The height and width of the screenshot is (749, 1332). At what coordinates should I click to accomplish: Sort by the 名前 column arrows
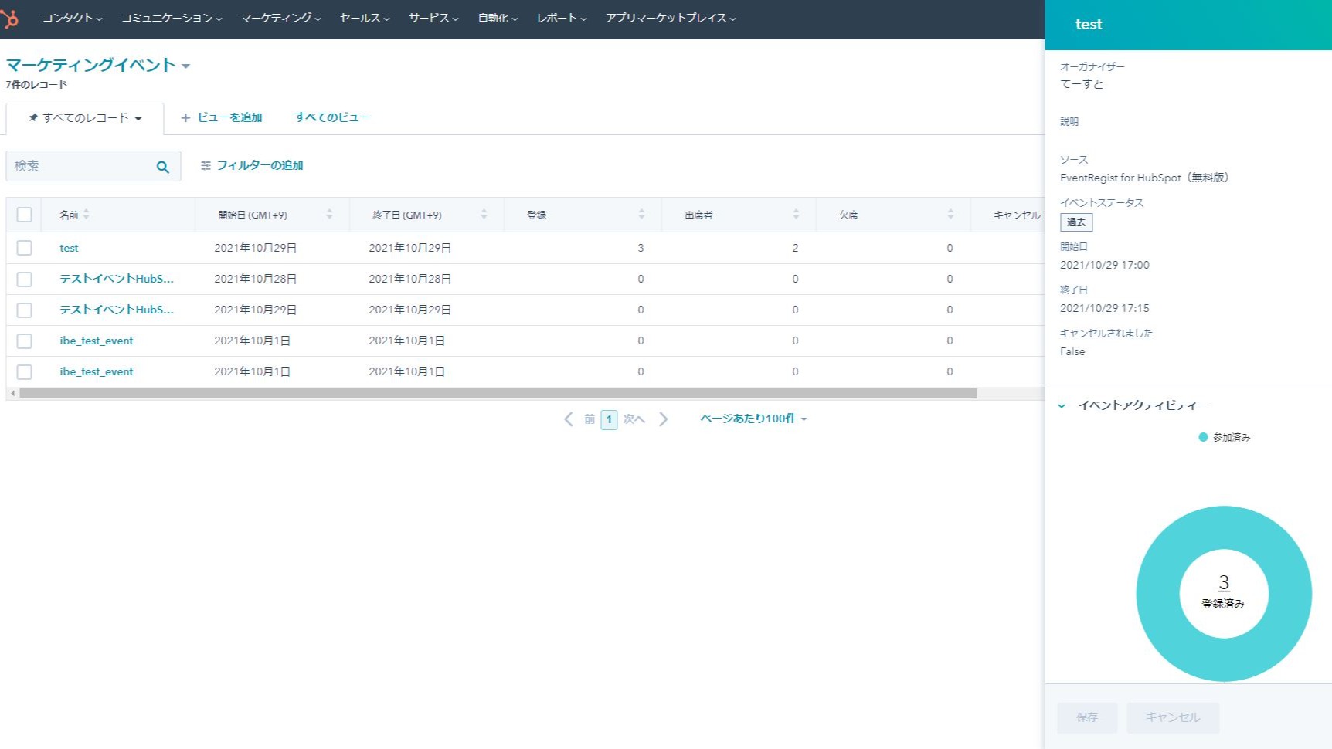[87, 215]
